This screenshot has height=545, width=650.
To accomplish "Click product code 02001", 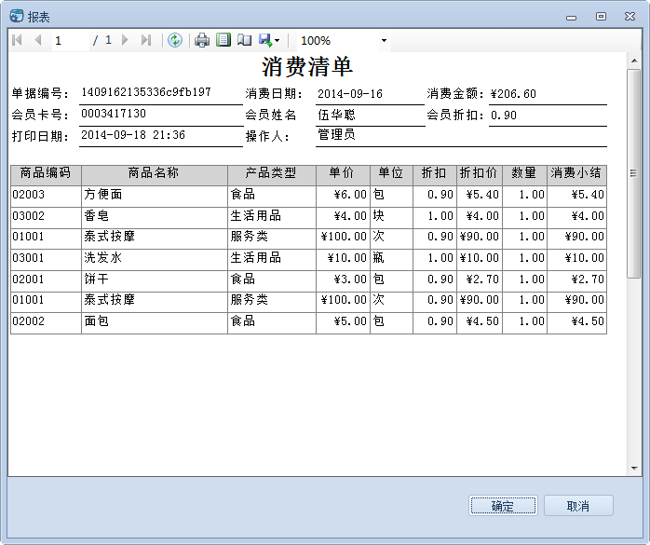I will (28, 279).
